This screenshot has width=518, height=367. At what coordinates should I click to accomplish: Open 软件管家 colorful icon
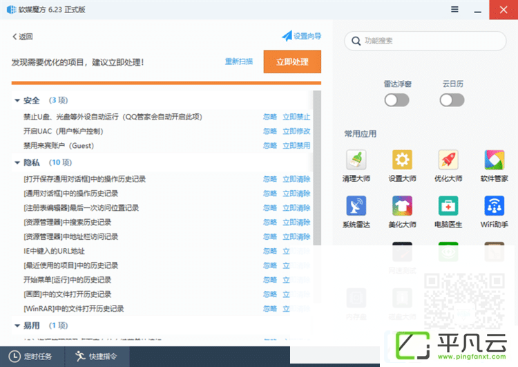pyautogui.click(x=495, y=160)
